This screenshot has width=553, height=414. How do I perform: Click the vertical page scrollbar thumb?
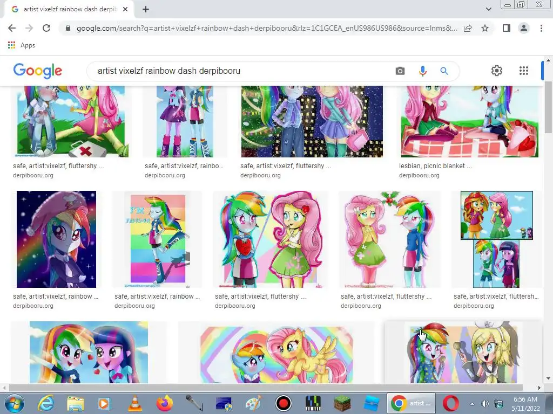[548, 107]
